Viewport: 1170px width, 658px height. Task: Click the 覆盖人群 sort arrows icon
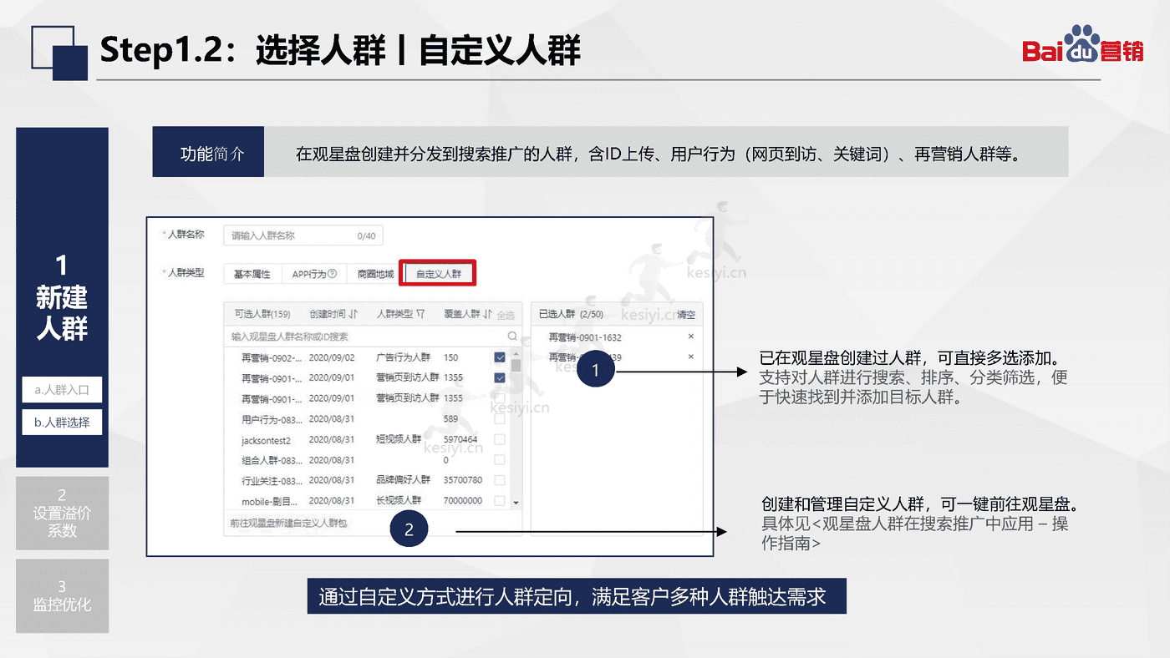point(488,314)
